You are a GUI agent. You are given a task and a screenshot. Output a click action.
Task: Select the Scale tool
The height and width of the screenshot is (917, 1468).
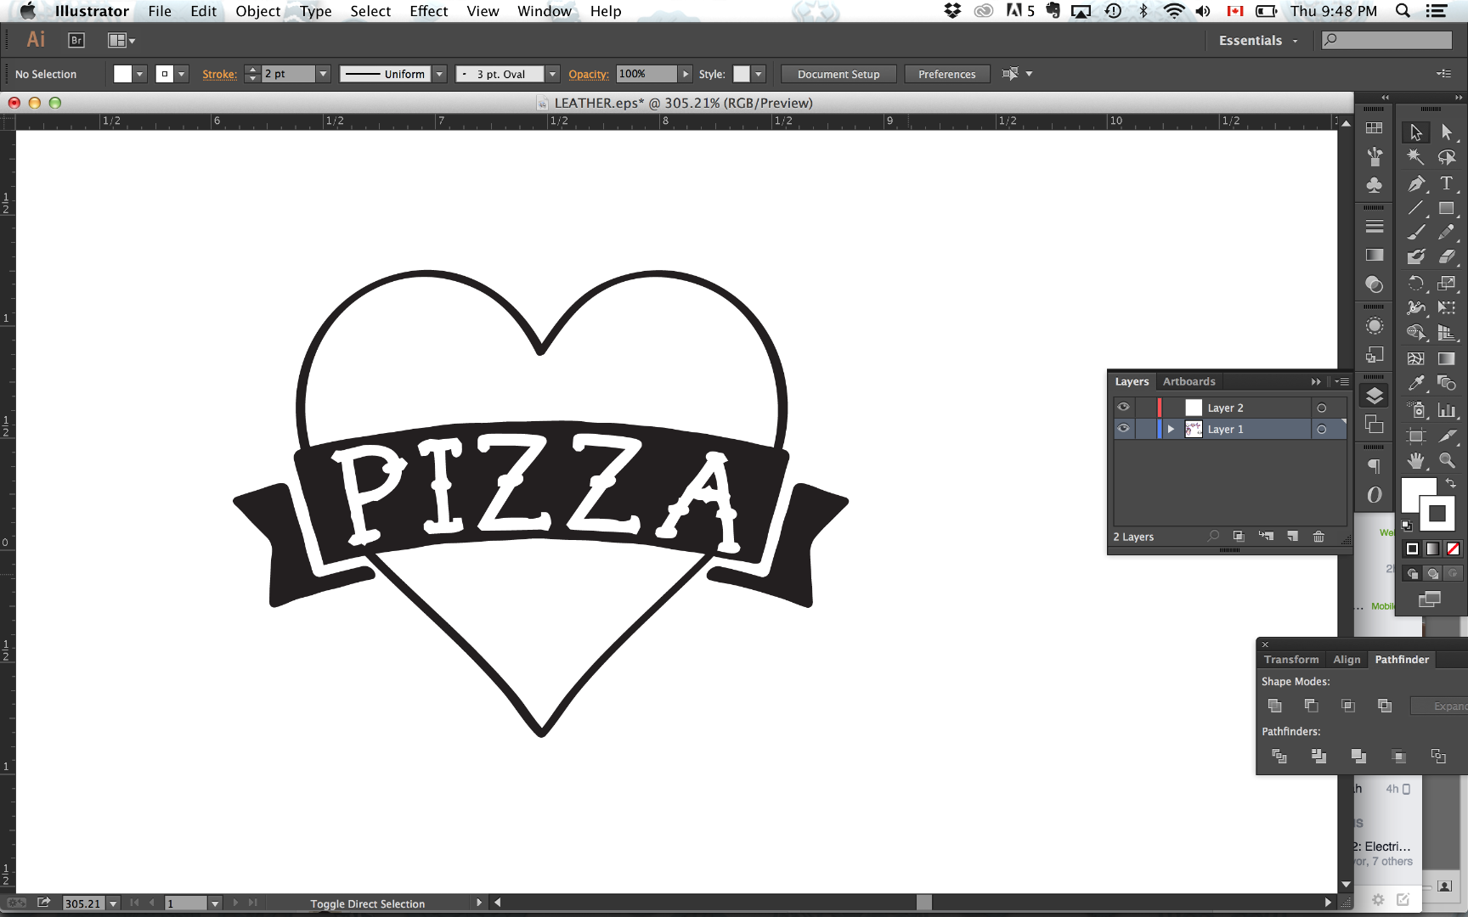pyautogui.click(x=1447, y=283)
